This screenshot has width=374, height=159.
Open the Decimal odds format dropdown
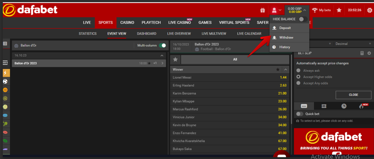(353, 44)
